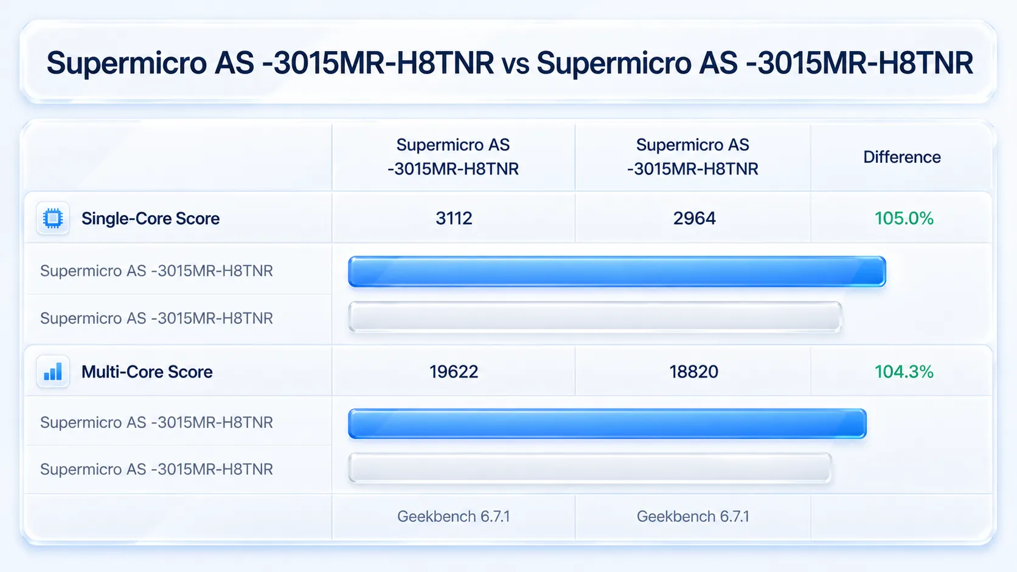Select the multi-core score value 19622
This screenshot has height=572, width=1017.
coord(454,371)
